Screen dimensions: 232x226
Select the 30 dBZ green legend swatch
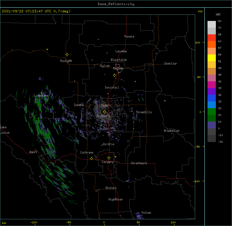[x=212, y=112]
